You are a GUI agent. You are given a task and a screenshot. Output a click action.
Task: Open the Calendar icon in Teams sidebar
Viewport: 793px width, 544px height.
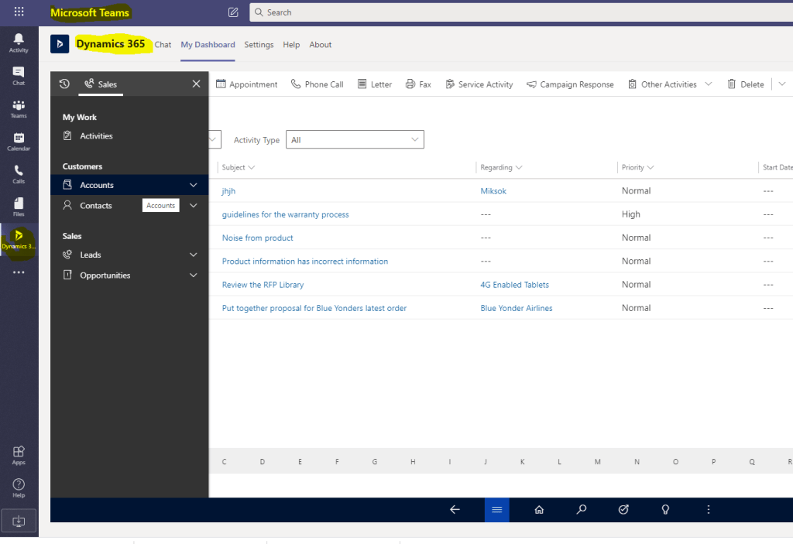tap(19, 141)
